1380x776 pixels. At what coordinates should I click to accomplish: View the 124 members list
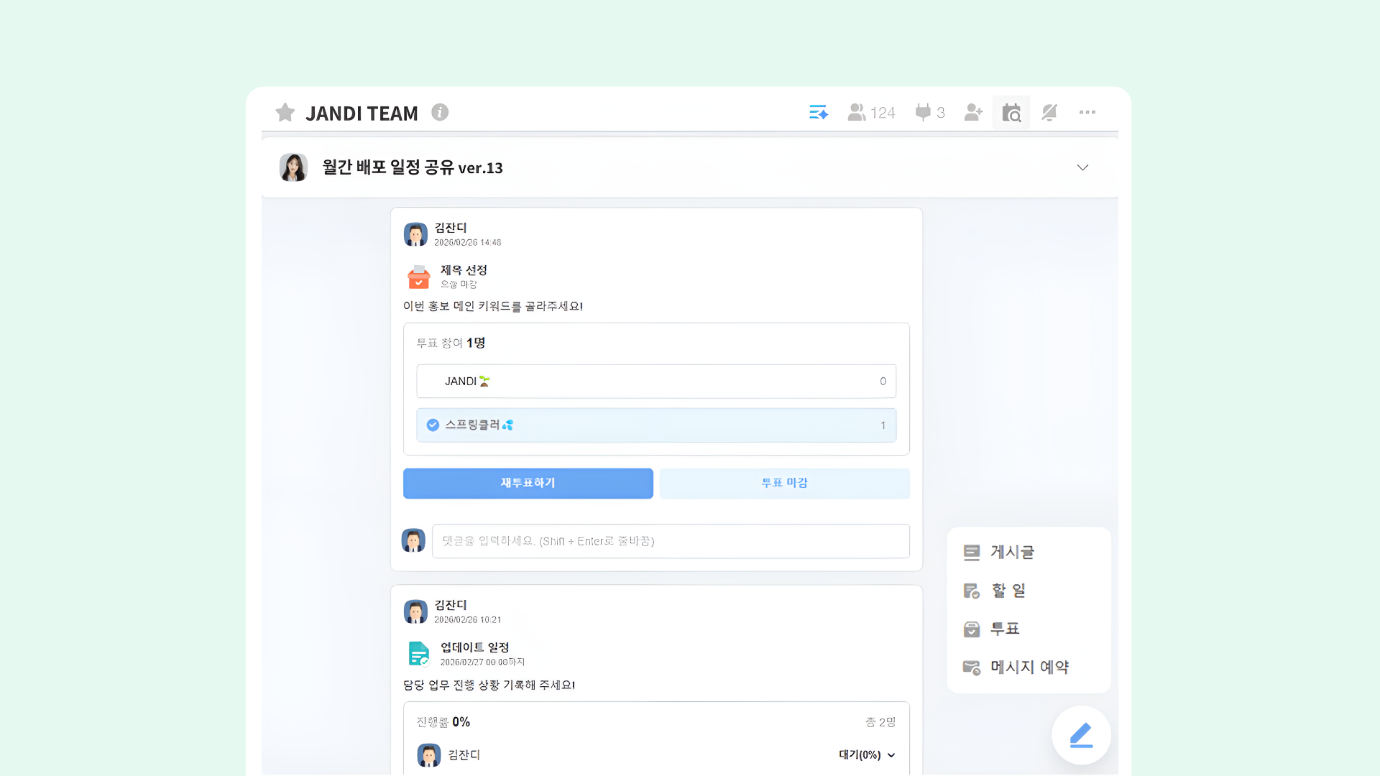[871, 112]
